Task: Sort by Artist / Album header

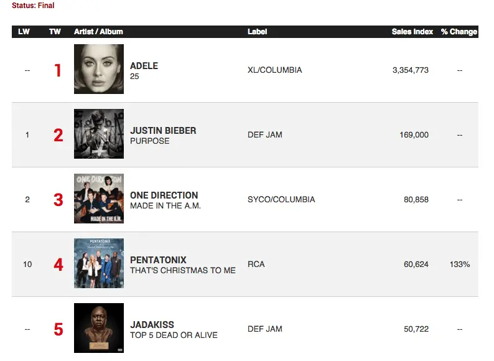Action: pos(98,32)
